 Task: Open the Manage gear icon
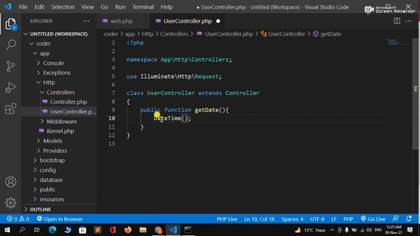(10, 203)
